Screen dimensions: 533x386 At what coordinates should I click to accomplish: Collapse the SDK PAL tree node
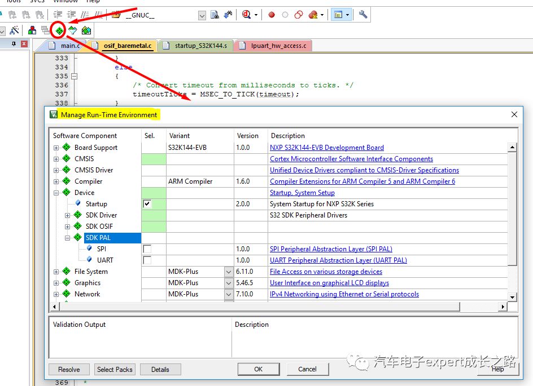(x=67, y=238)
